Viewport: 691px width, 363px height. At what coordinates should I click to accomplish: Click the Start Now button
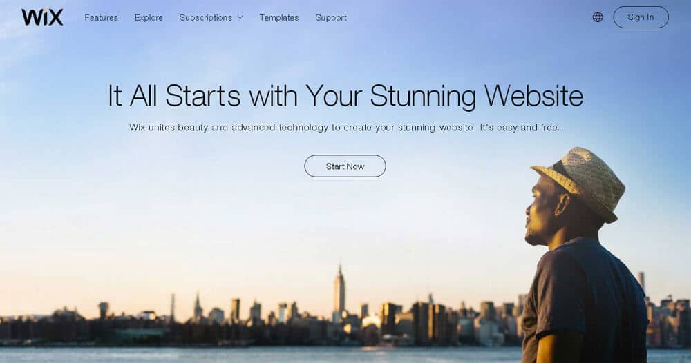tap(345, 166)
